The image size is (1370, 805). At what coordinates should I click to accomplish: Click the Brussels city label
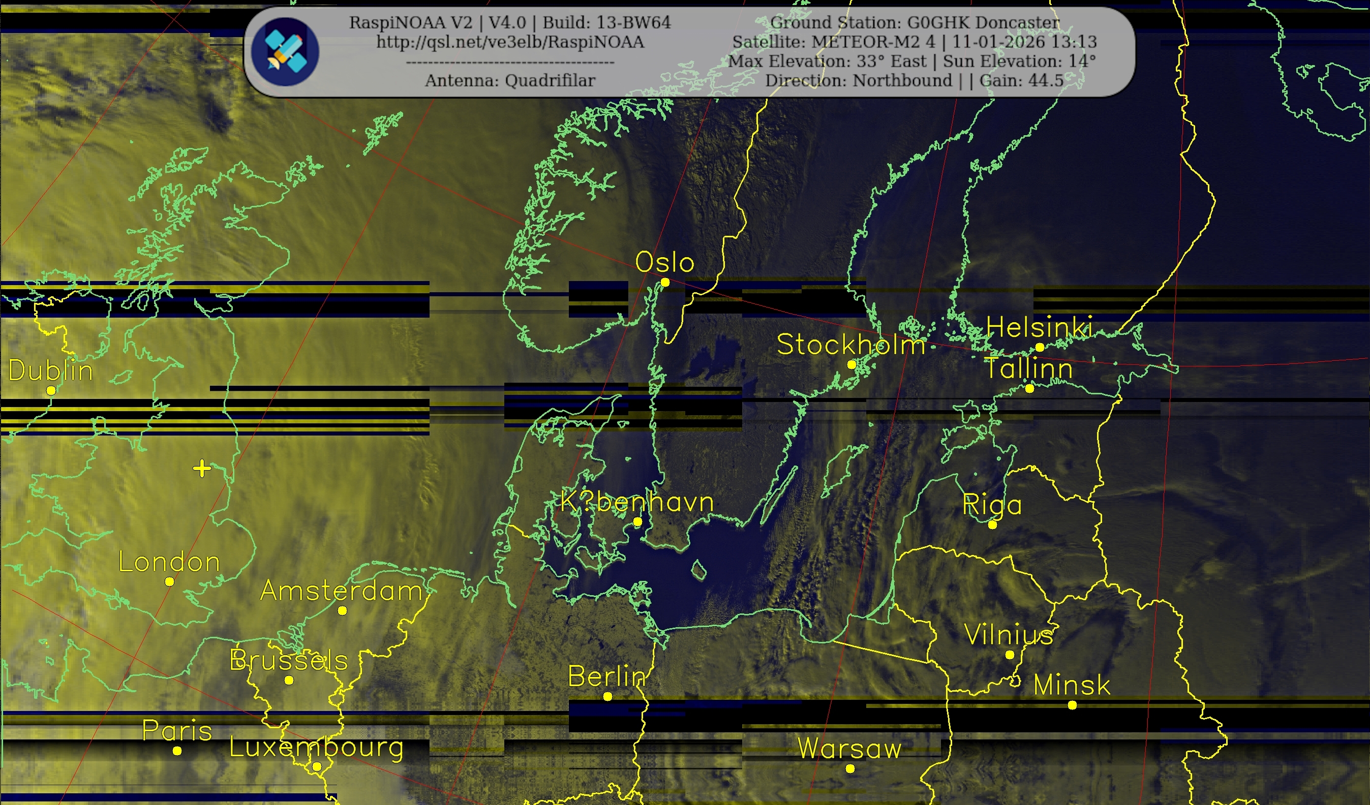[289, 660]
